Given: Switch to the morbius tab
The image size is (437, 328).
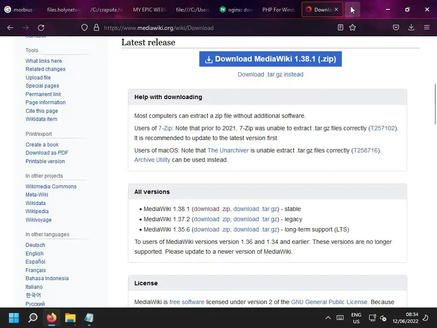Looking at the screenshot, I should 20,9.
